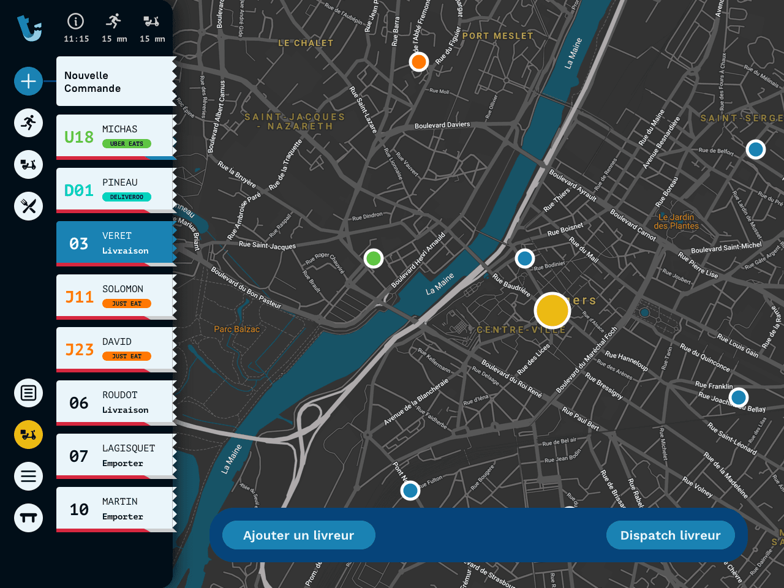Select order U18 MICHAS Uber Eats
The width and height of the screenshot is (784, 588).
click(116, 137)
